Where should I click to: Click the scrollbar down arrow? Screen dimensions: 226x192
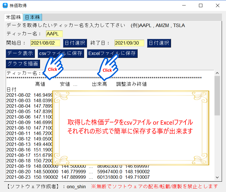[217, 177]
